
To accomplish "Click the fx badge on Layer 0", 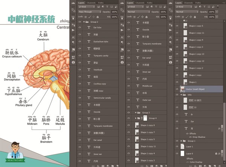I will [x=219, y=153].
